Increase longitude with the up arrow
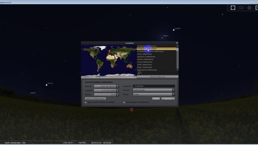The width and height of the screenshot is (258, 145). (117, 90)
